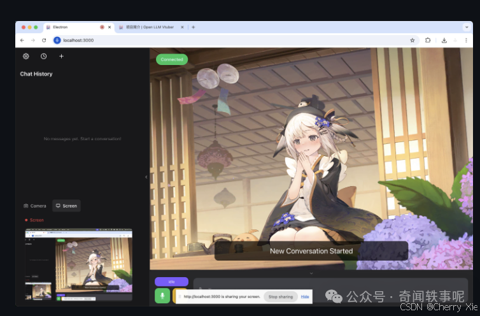Viewport: 480px width, 316px height.
Task: Reload the localhost page
Action: [x=44, y=40]
